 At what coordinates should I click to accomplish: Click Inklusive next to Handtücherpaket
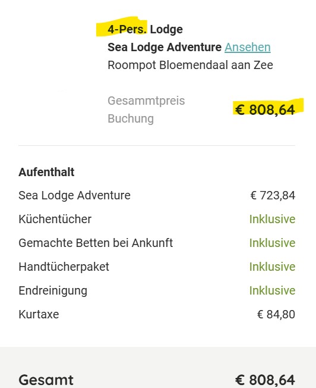272,267
